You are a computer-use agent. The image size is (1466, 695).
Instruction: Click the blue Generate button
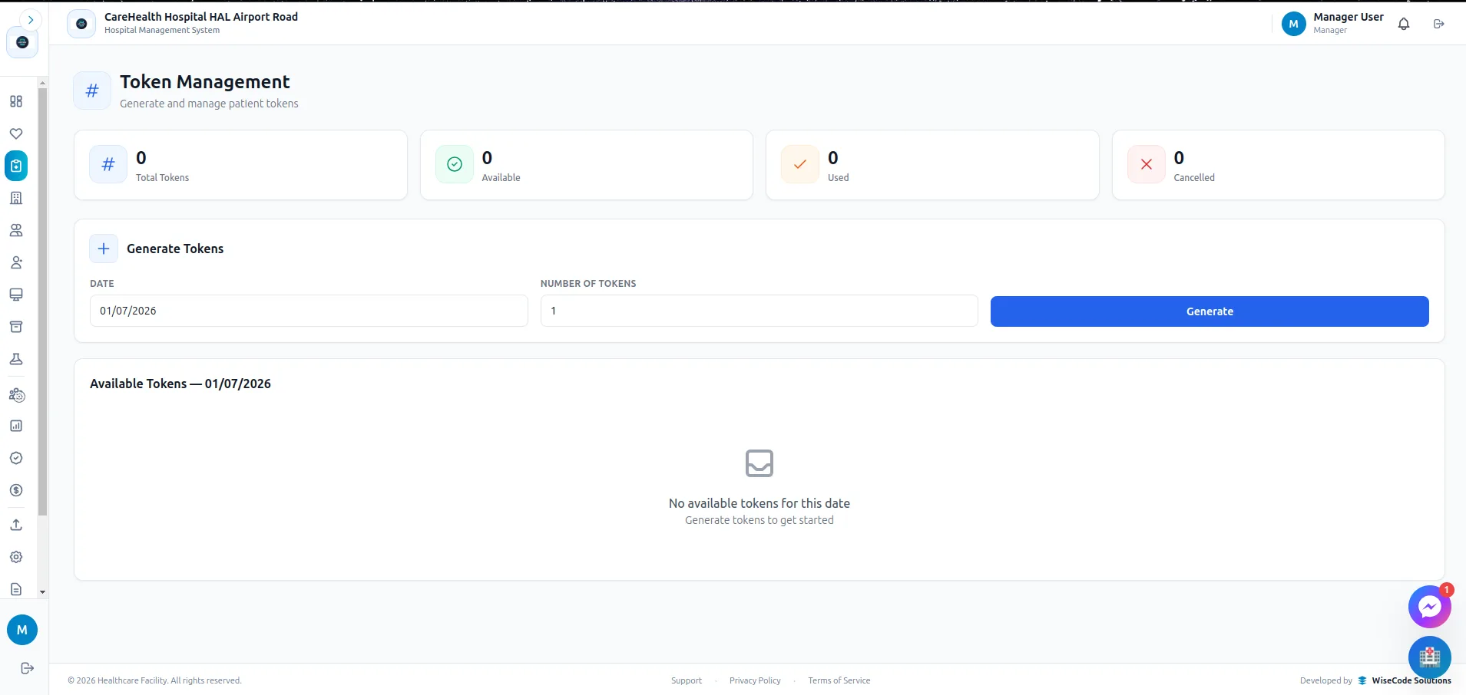[x=1210, y=311]
